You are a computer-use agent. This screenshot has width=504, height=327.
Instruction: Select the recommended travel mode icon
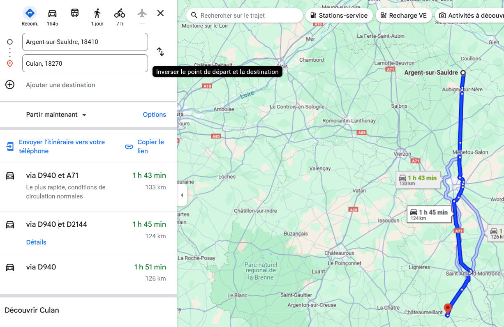point(30,14)
